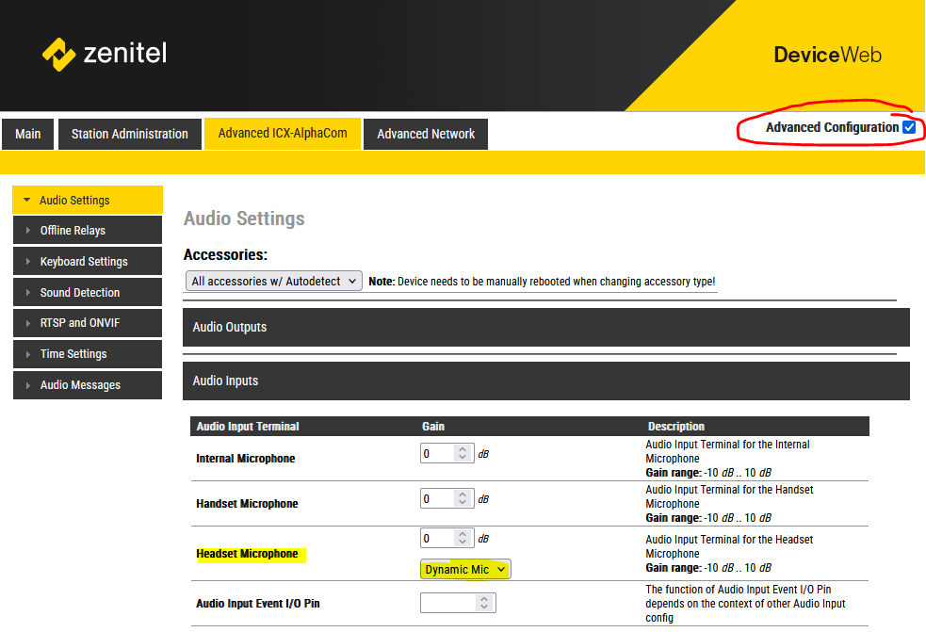Expand the Offline Relays sidebar section
This screenshot has width=926, height=632.
(87, 231)
